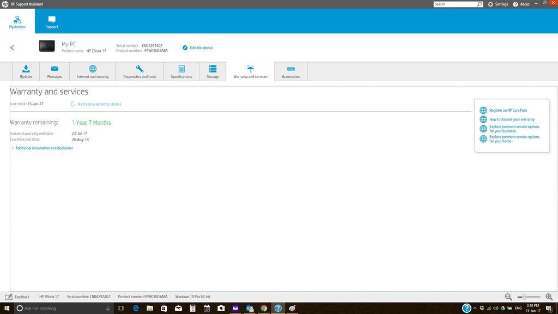Click "Windows 10 Pro 64-bit" in status bar
The width and height of the screenshot is (558, 314).
[x=192, y=297]
